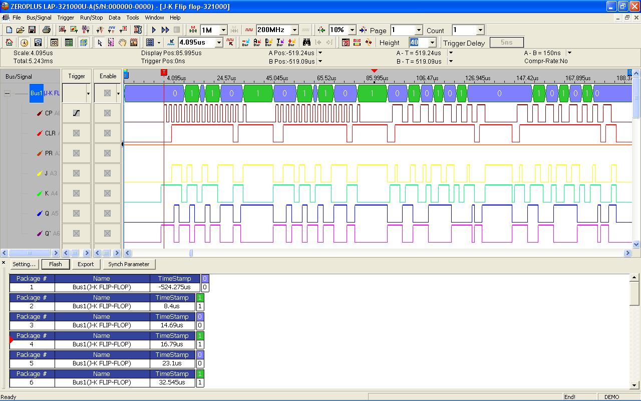This screenshot has height=401, width=641.
Task: Click the Go to B Bar icon
Action: (268, 43)
